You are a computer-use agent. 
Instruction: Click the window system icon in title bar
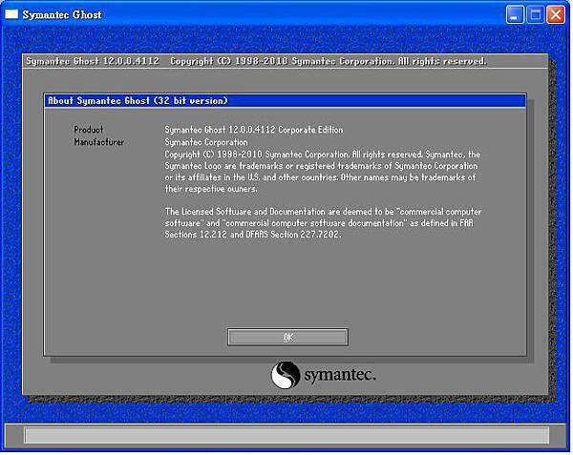[x=11, y=14]
